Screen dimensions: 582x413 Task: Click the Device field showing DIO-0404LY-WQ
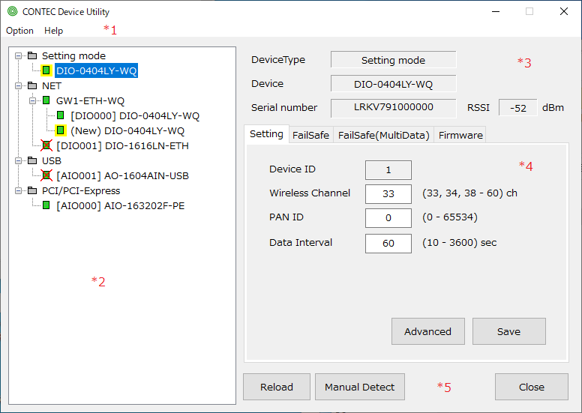coord(394,84)
